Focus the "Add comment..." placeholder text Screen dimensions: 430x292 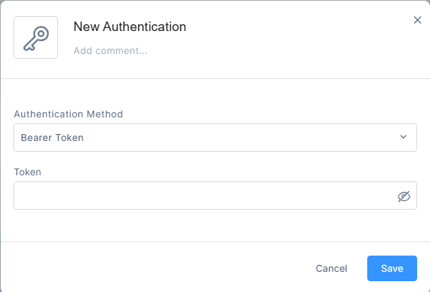(x=111, y=50)
